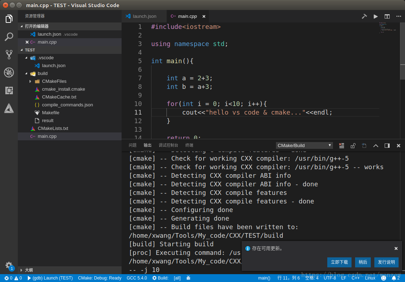Screen dimensions: 405x282
Task: Open Makefile in the file tree
Action: tap(70, 113)
